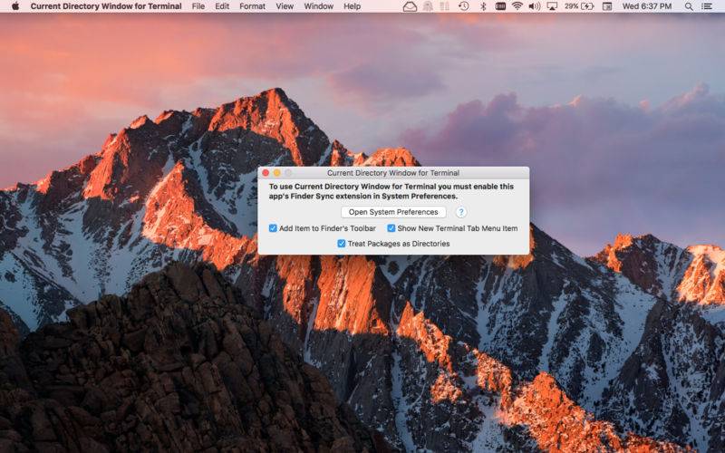Click the calendar icon in menu bar
Viewport: 725px width, 453px height.
click(x=607, y=6)
